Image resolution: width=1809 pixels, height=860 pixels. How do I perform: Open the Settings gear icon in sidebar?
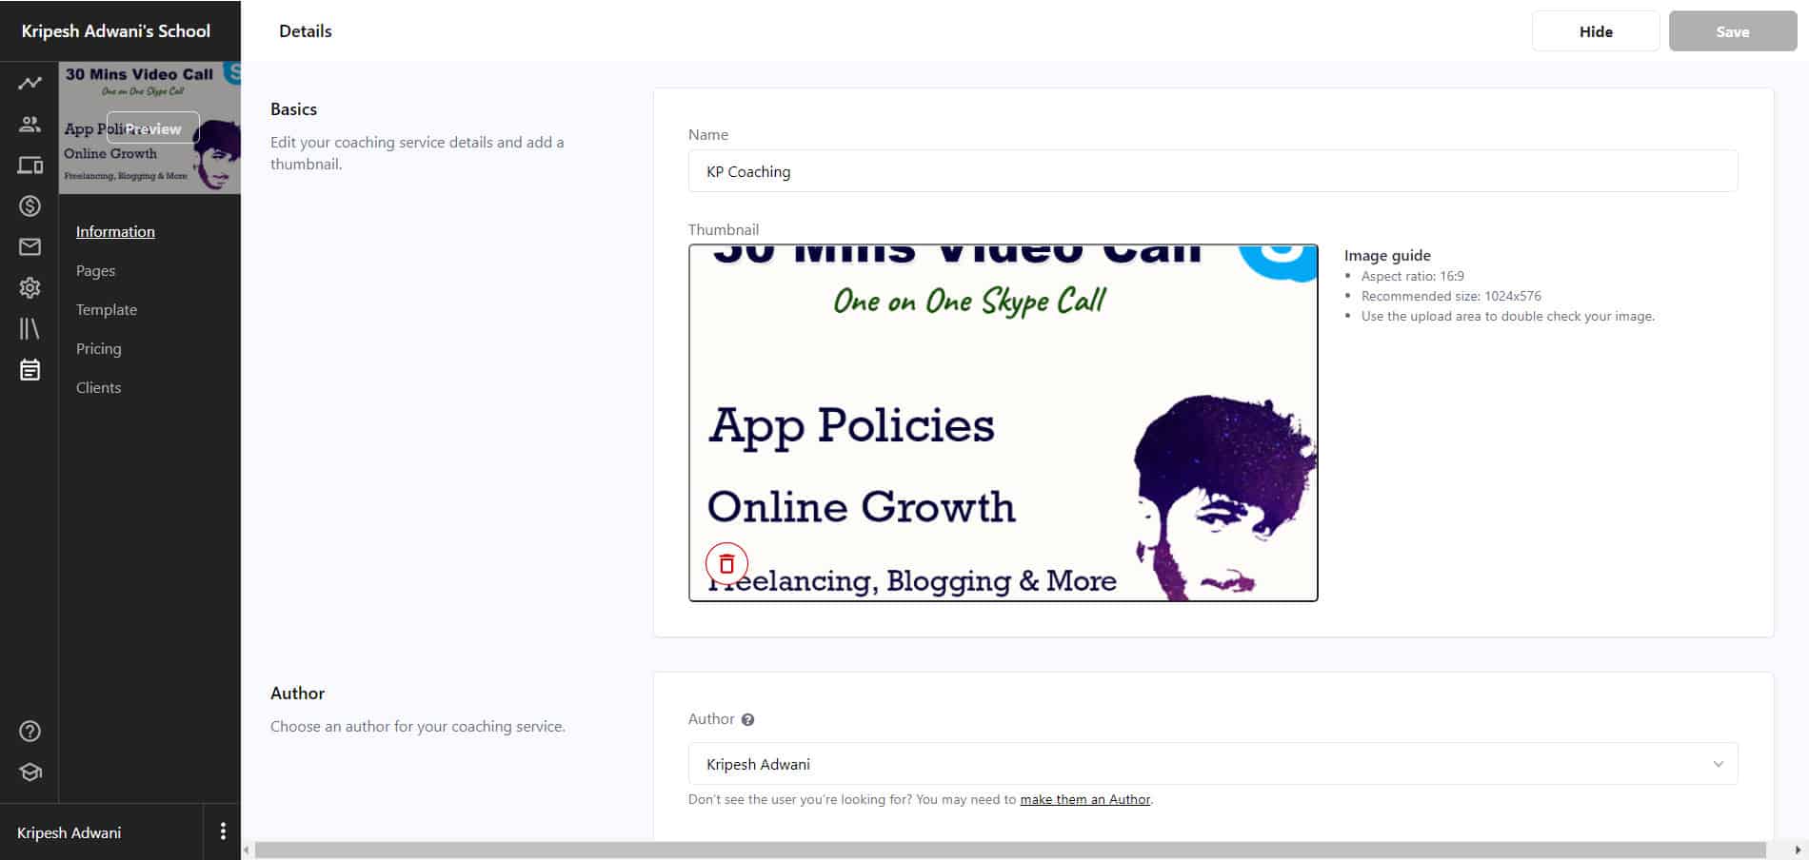30,287
